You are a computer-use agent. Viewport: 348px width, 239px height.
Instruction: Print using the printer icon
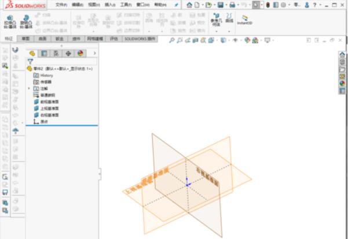pyautogui.click(x=232, y=5)
